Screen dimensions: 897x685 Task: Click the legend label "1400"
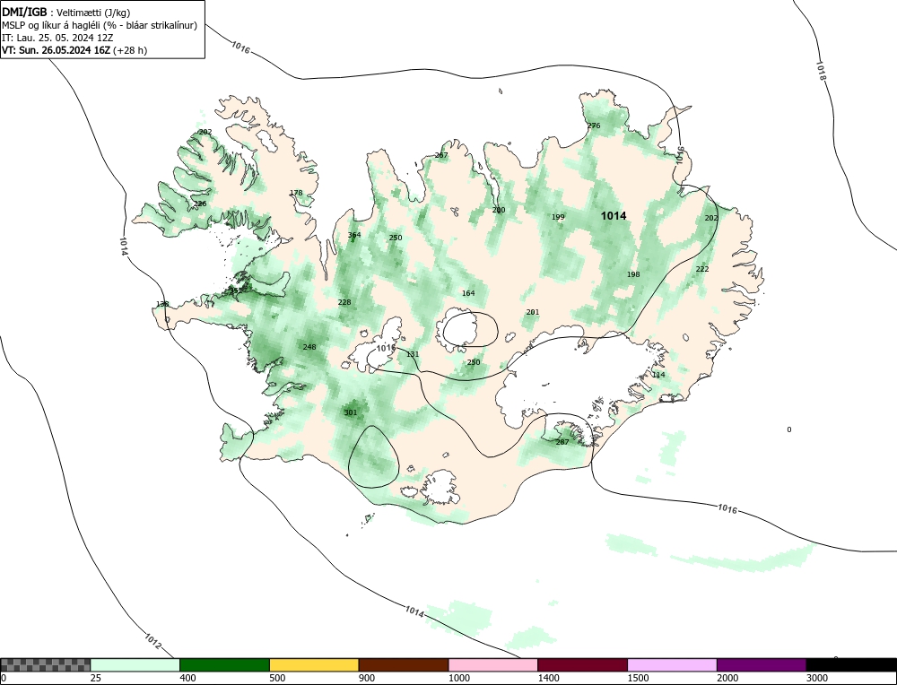tap(549, 678)
